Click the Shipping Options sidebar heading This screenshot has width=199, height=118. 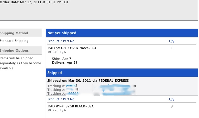coord(14,50)
